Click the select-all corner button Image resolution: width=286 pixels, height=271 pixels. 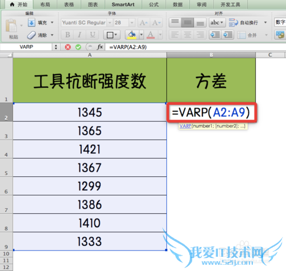point(6,55)
